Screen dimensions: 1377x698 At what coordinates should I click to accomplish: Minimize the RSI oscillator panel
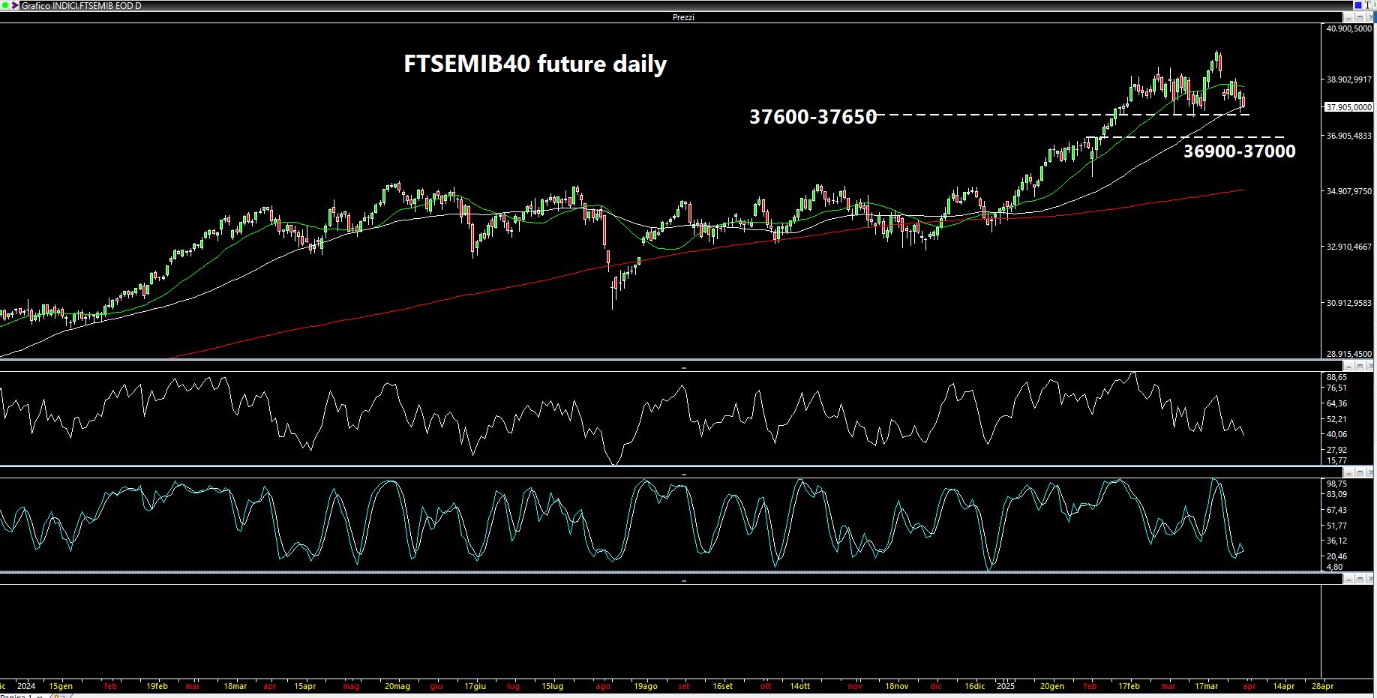click(x=1348, y=367)
